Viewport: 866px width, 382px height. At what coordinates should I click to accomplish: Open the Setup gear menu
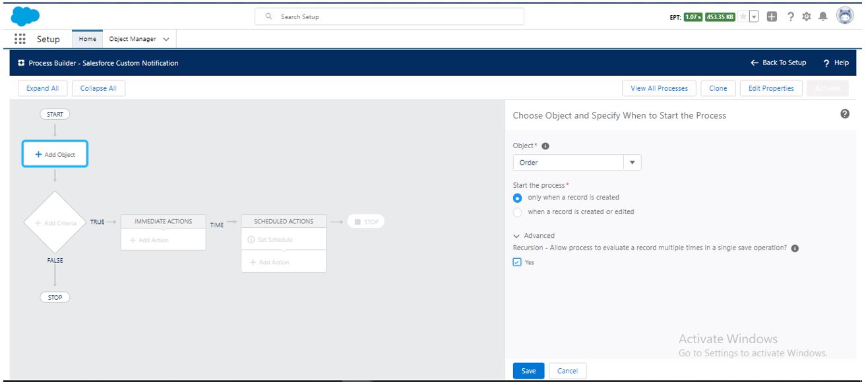[x=805, y=16]
